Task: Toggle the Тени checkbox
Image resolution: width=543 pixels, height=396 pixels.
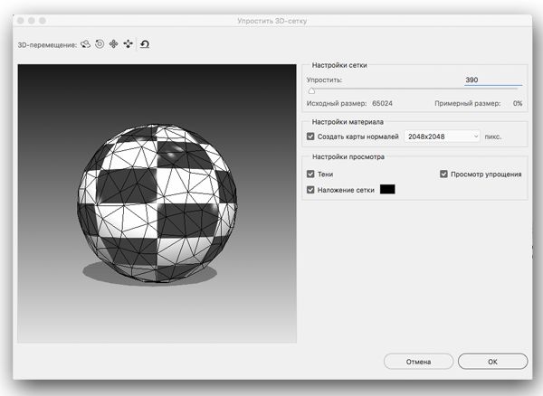Action: (310, 174)
